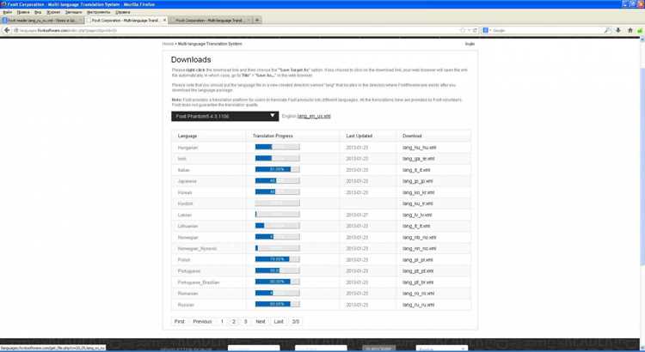The width and height of the screenshot is (645, 352).
Task: Click the Home breadcrumb link
Action: click(168, 44)
